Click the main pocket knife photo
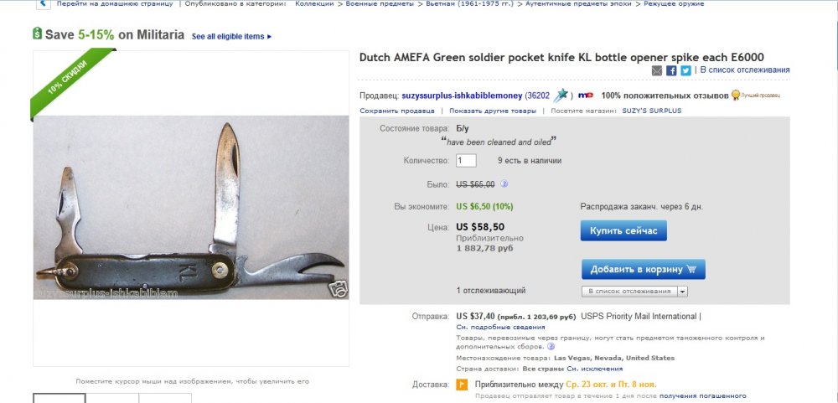 pyautogui.click(x=191, y=208)
